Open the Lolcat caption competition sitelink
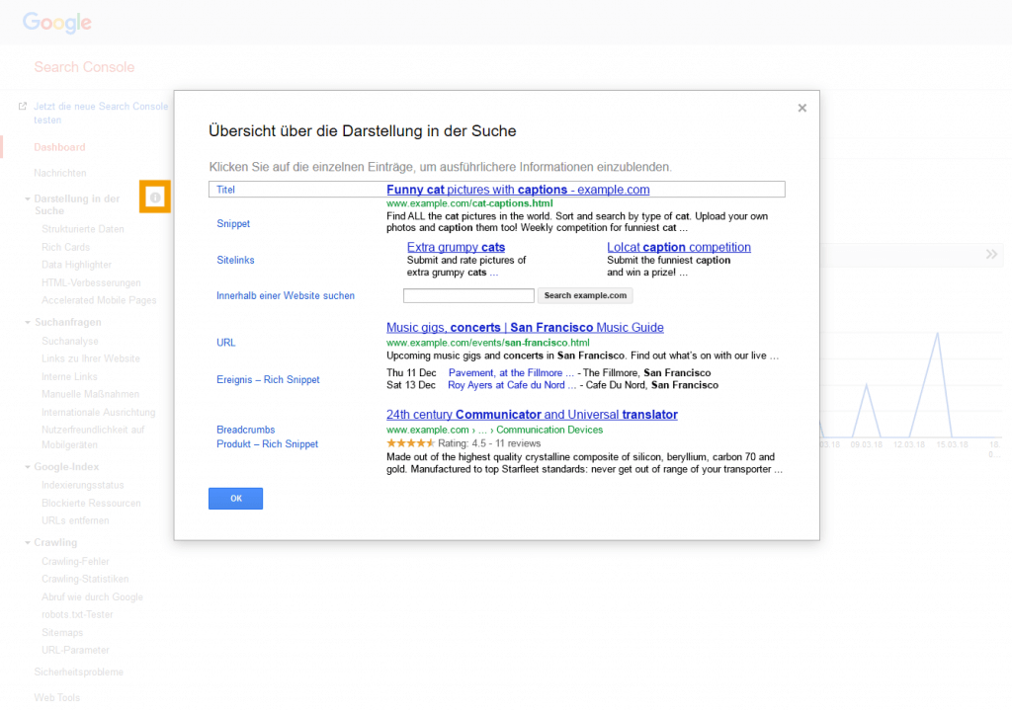The height and width of the screenshot is (711, 1012). click(x=678, y=247)
